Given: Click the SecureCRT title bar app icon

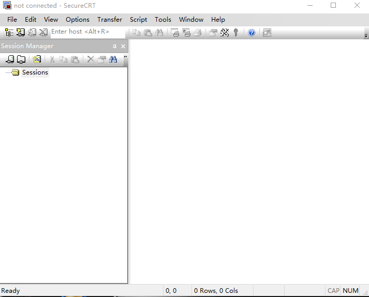Looking at the screenshot, I should point(7,5).
